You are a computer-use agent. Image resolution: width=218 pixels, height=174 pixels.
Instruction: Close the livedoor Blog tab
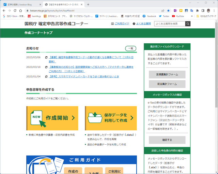coord(40,4)
